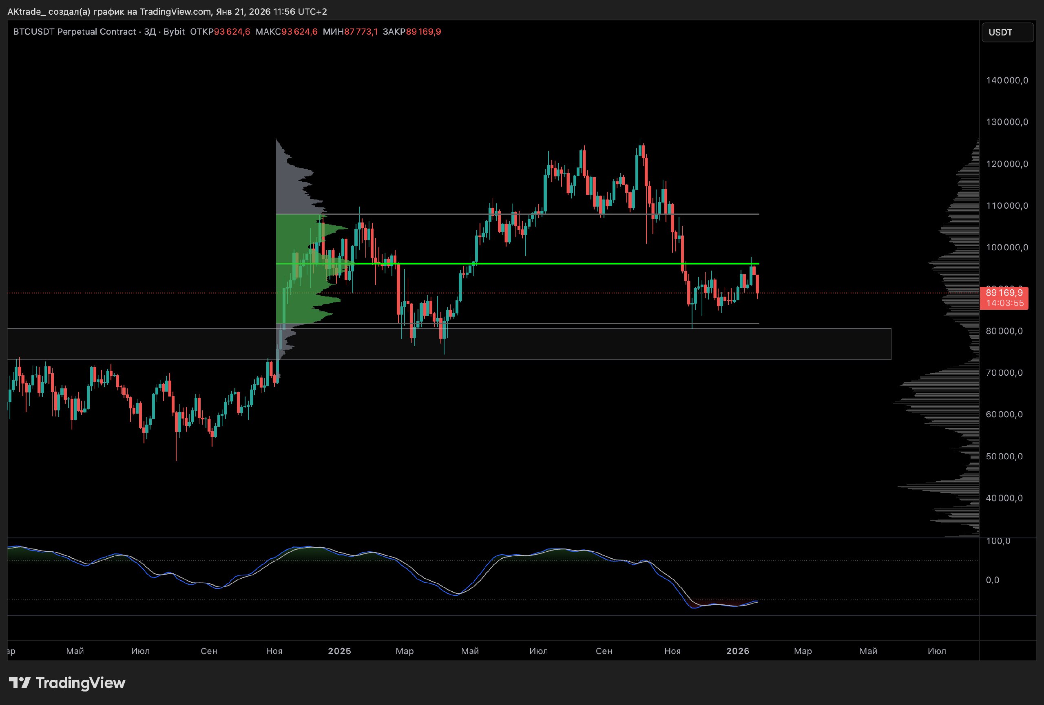Click the 140 000,0 price scale label
The image size is (1044, 705).
[x=1007, y=80]
